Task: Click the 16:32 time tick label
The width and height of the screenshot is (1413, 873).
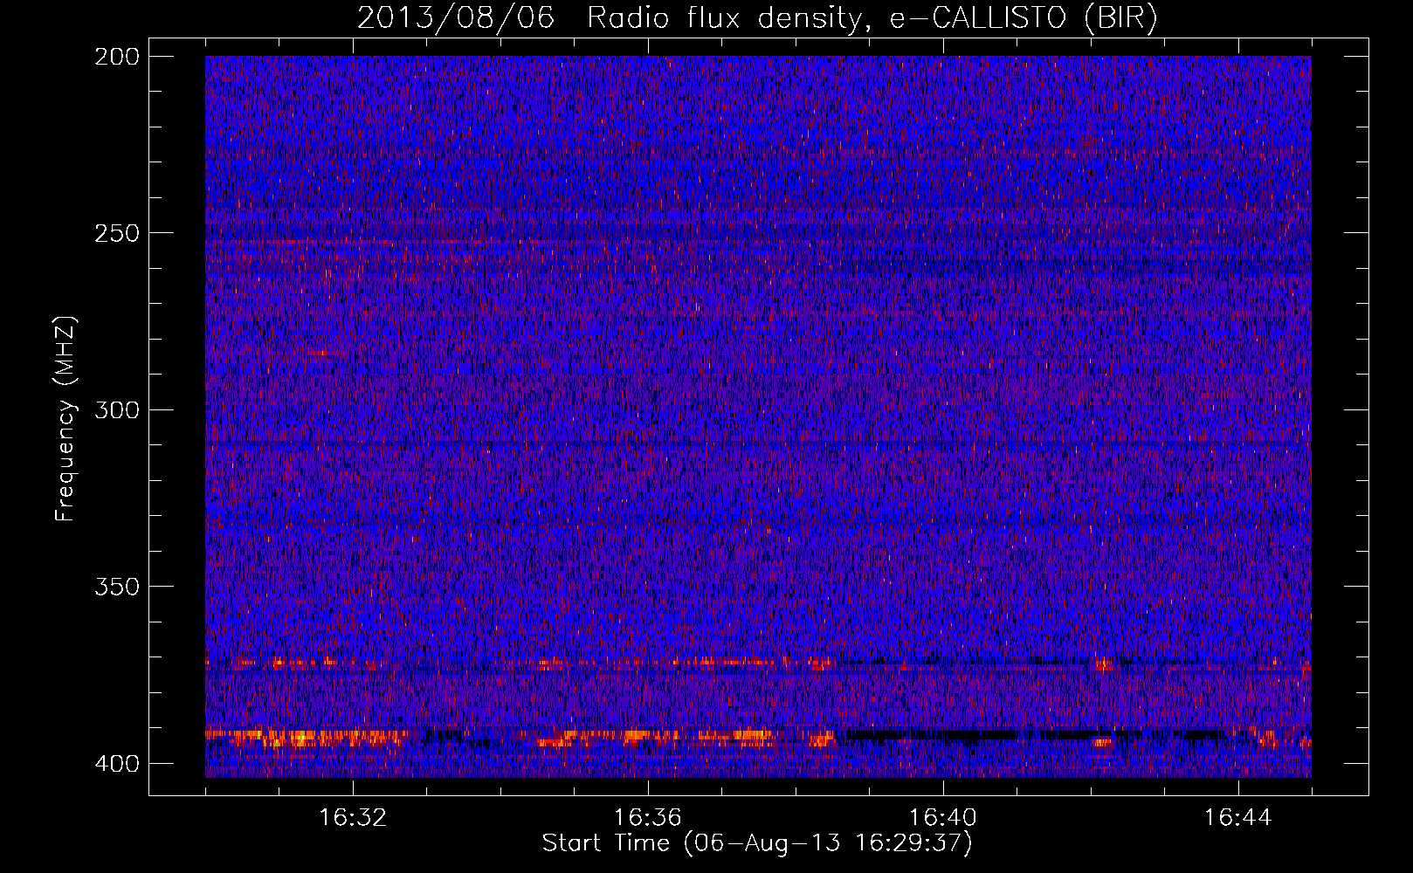Action: pos(353,818)
